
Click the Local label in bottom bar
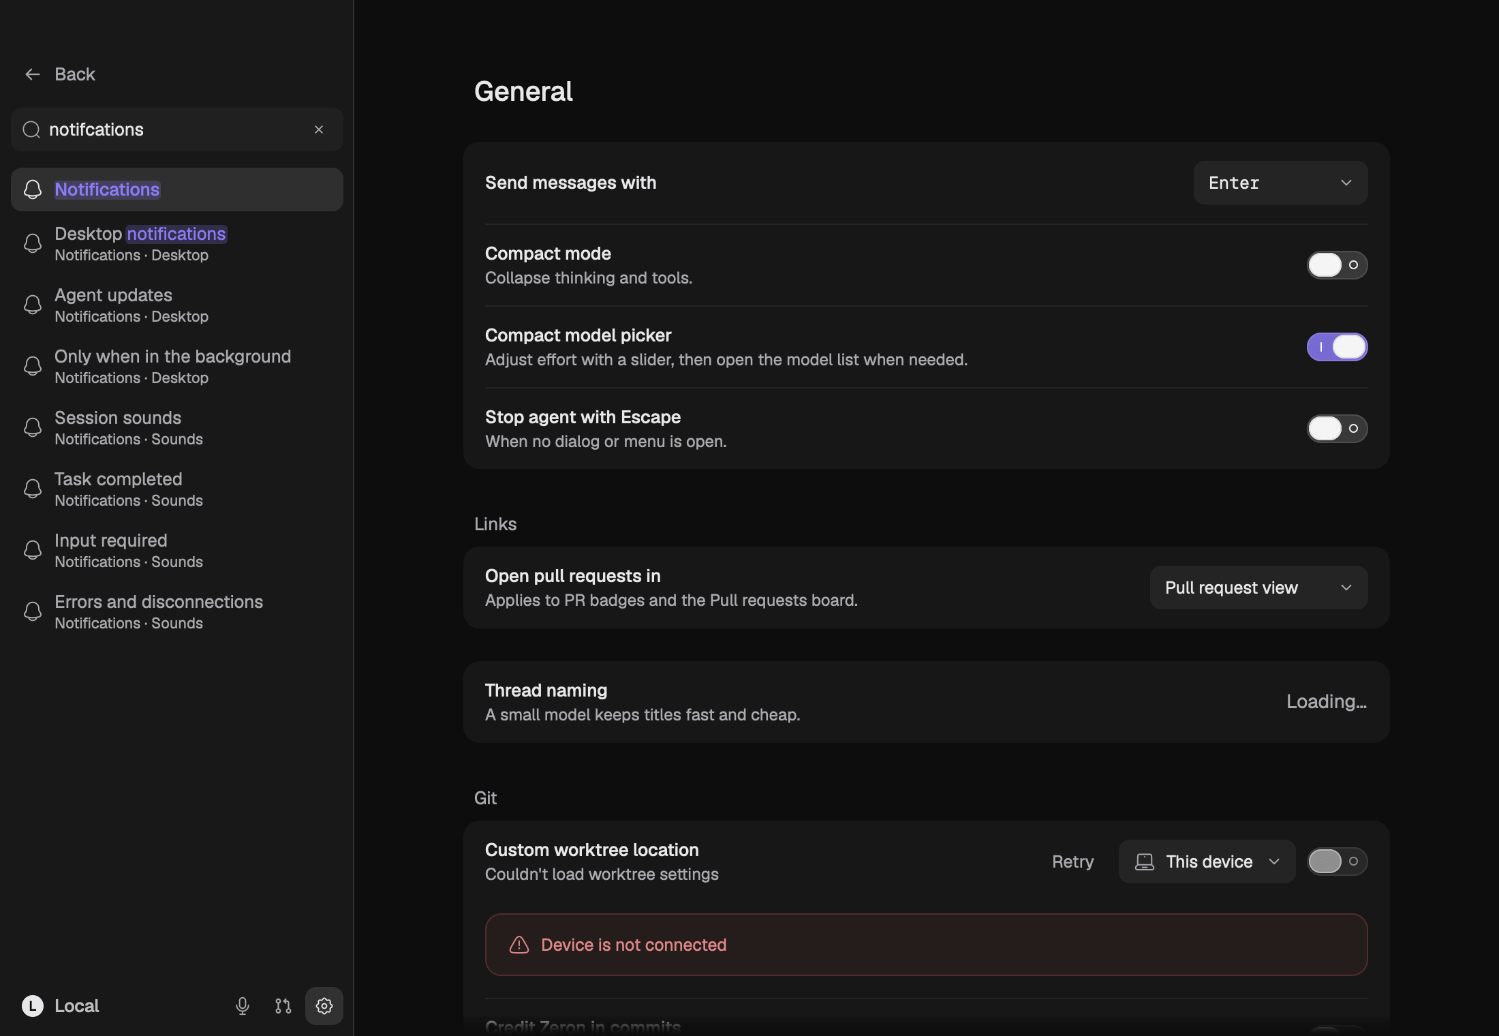click(x=77, y=1006)
